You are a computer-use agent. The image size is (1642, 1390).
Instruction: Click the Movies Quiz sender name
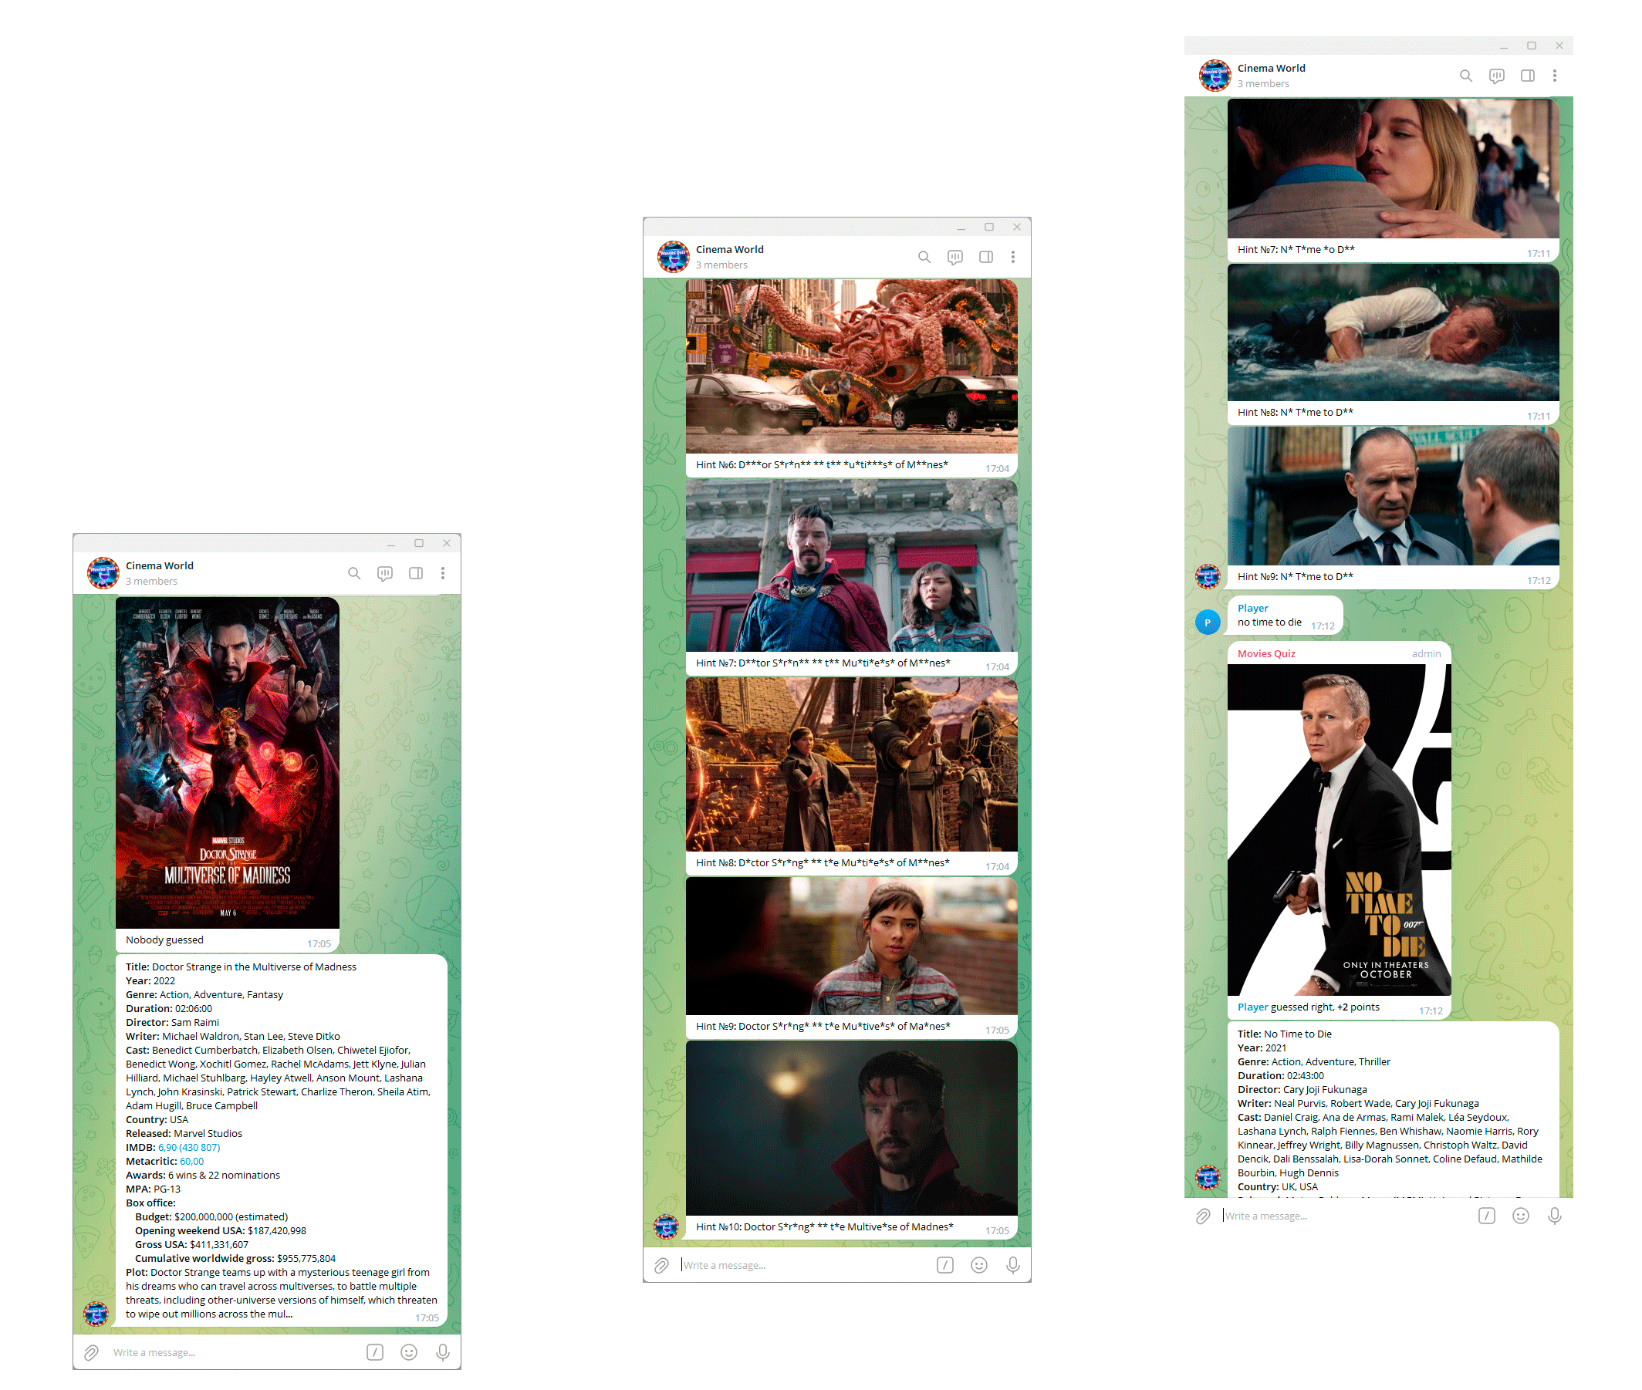(x=1266, y=654)
